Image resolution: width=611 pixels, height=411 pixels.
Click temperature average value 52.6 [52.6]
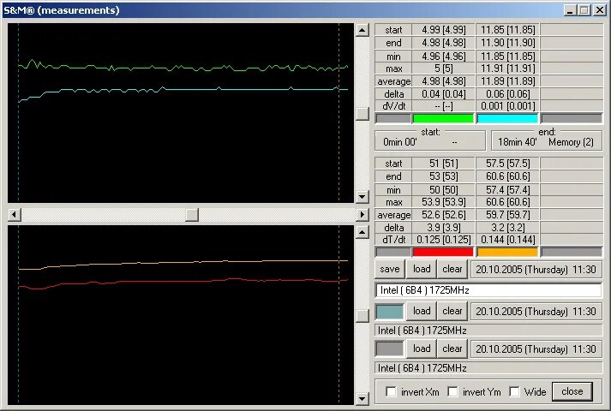pos(443,215)
